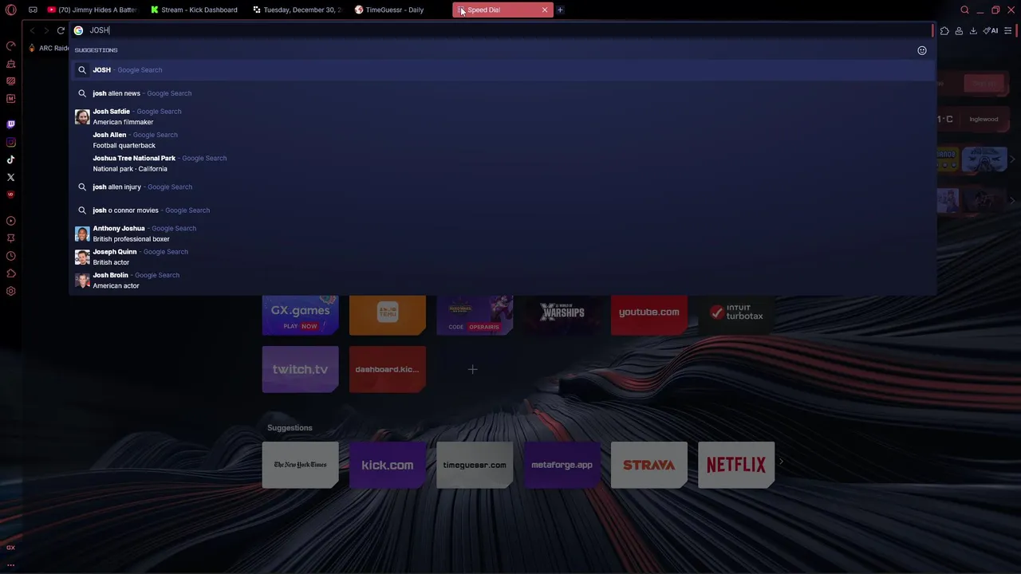Switch to TimeGuessr - Daily tab
Screen dimensions: 1021x574
(x=399, y=10)
